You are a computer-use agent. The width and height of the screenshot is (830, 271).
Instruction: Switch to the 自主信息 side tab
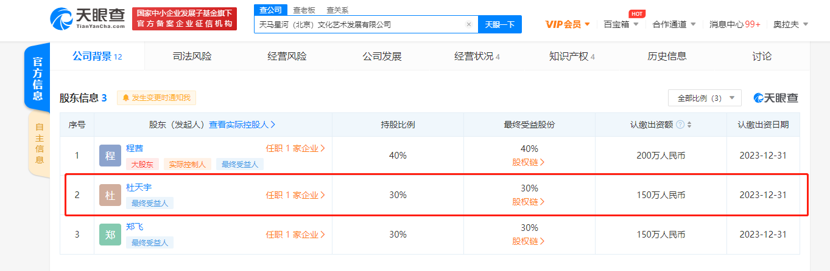(x=39, y=144)
